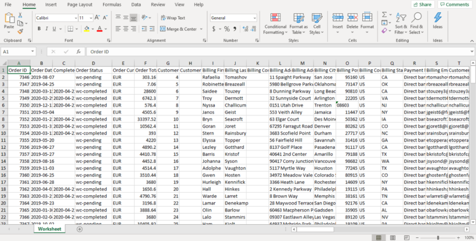Open Conditional Formatting menu

pyautogui.click(x=275, y=24)
